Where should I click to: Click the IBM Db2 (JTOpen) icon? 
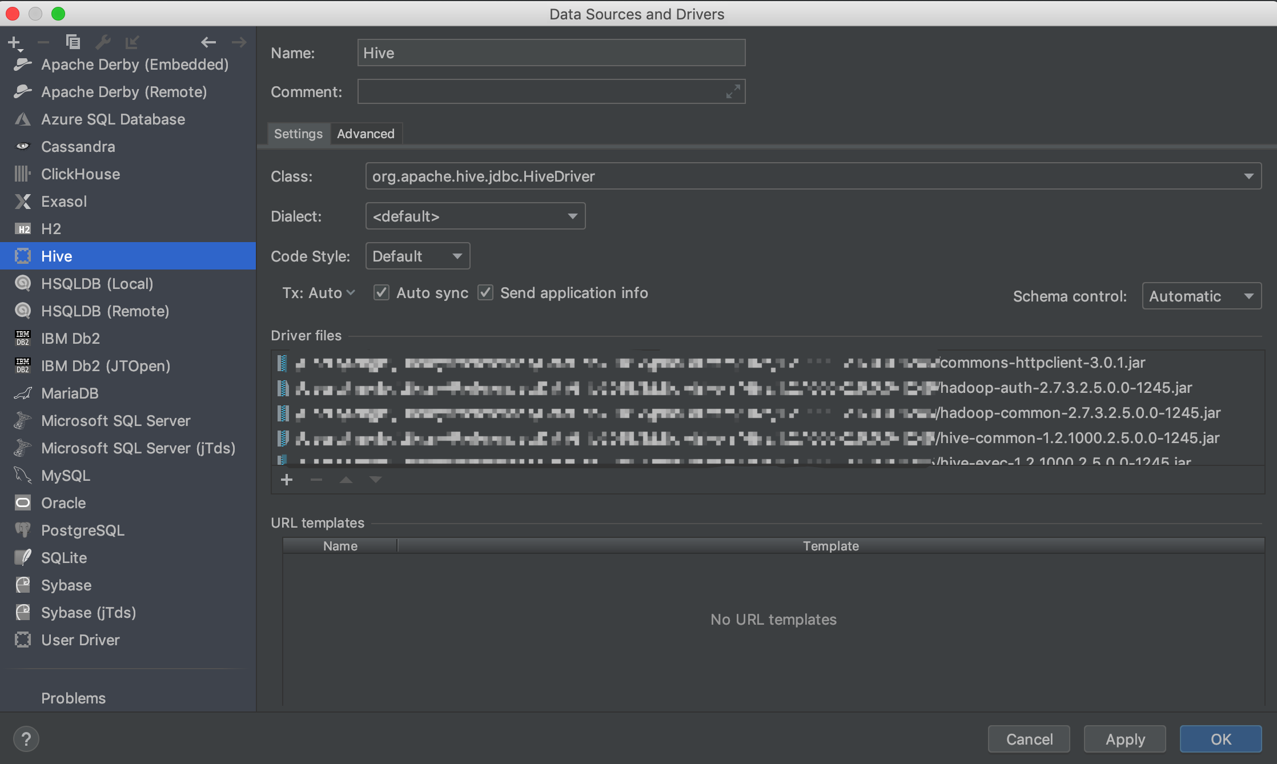point(23,366)
